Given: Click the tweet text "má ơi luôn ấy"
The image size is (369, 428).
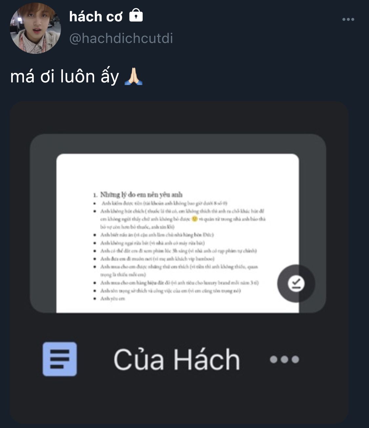Looking at the screenshot, I should click(65, 76).
